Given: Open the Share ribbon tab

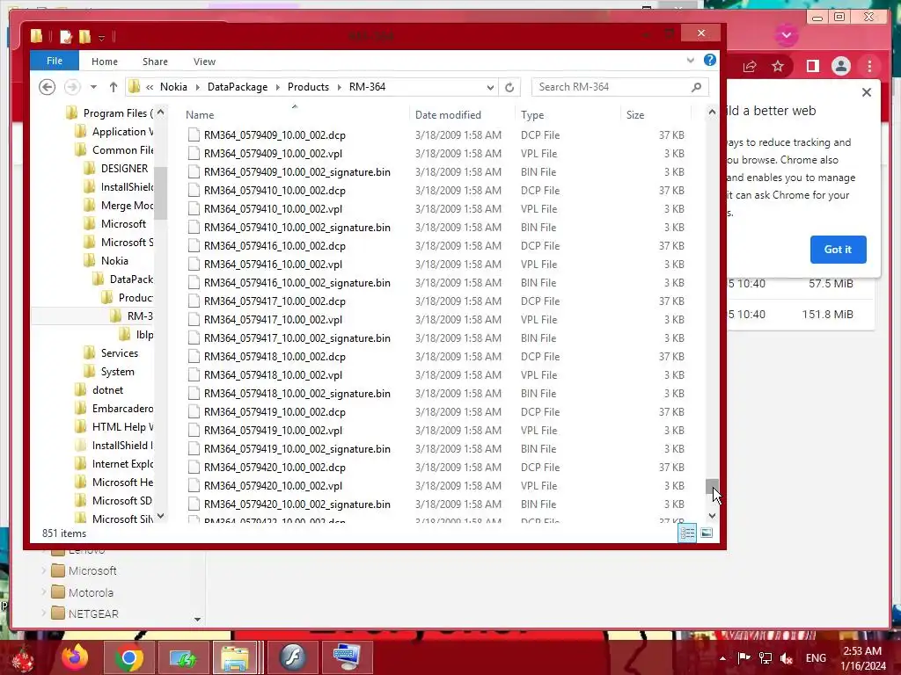Looking at the screenshot, I should tap(155, 62).
